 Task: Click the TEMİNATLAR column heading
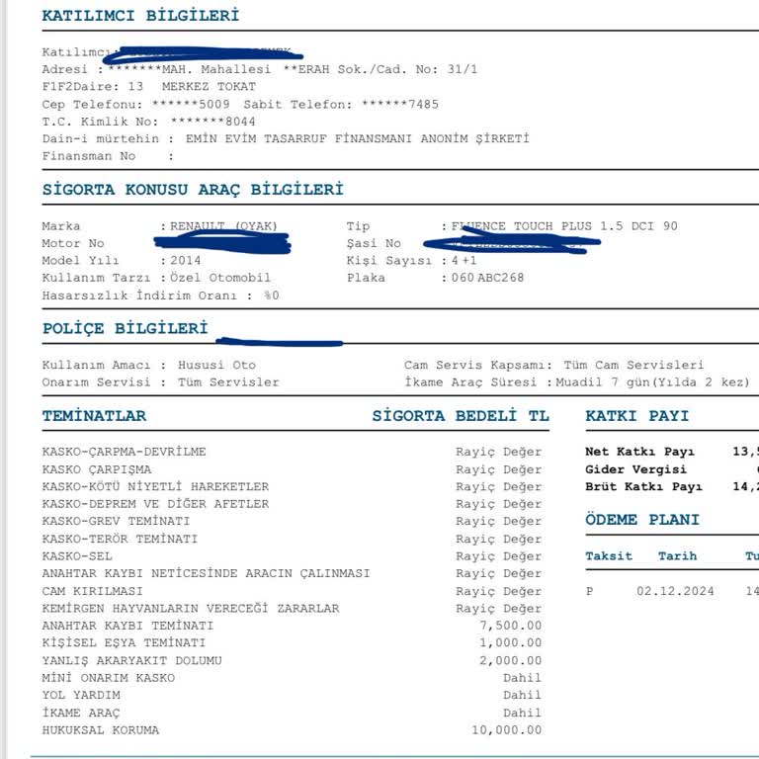(94, 416)
